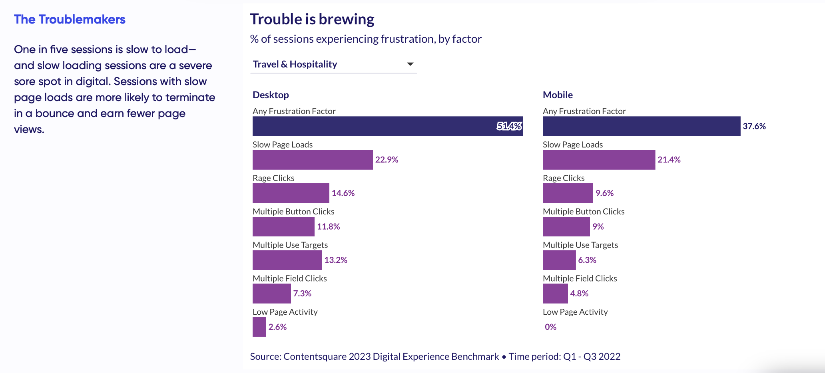Click the Mobile Rage Clicks bar

coord(568,193)
